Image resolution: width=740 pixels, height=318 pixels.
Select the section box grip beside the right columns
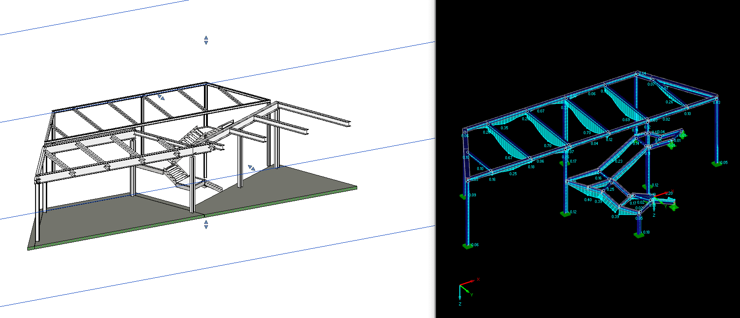coord(251,167)
